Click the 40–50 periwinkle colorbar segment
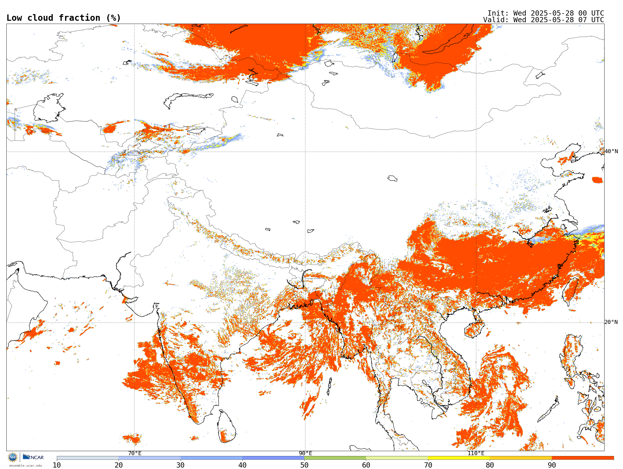 pos(273,458)
